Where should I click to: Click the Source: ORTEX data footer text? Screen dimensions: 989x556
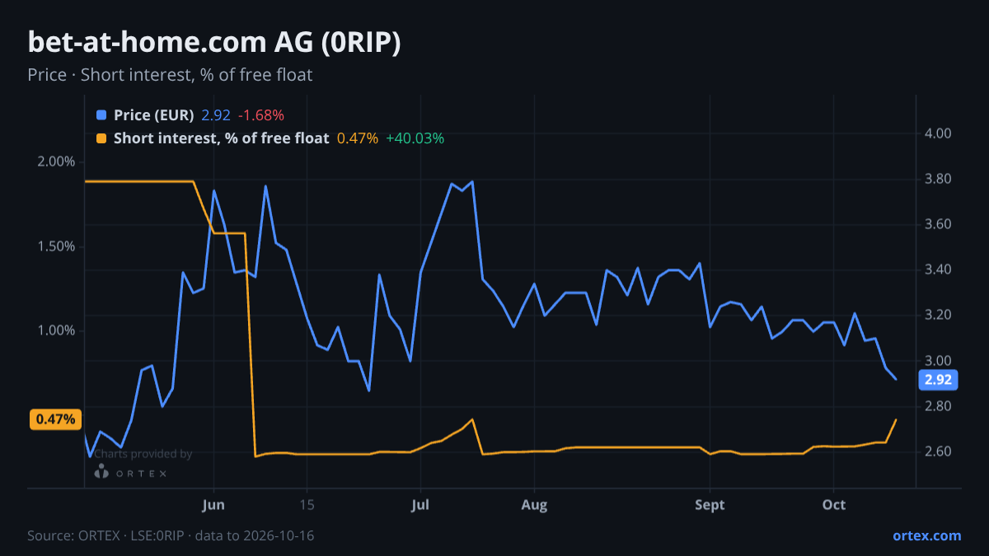pyautogui.click(x=171, y=535)
